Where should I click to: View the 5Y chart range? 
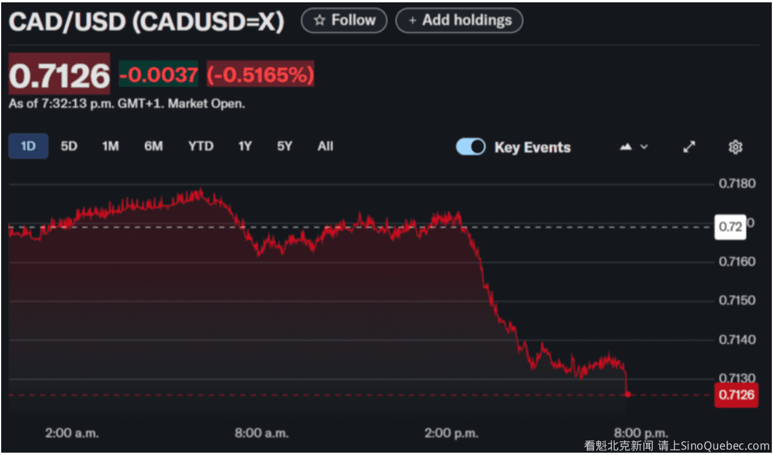pyautogui.click(x=284, y=146)
